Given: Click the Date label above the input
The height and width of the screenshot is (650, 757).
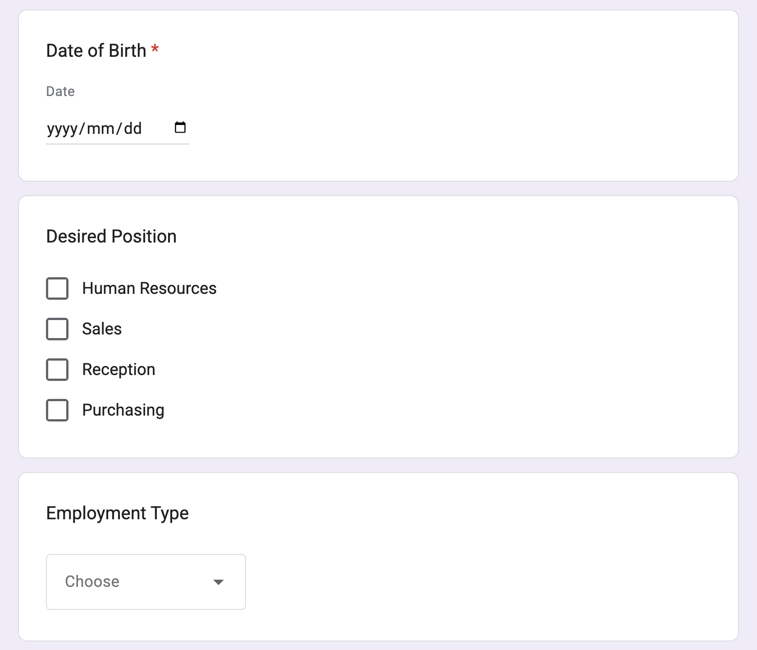Looking at the screenshot, I should [60, 91].
